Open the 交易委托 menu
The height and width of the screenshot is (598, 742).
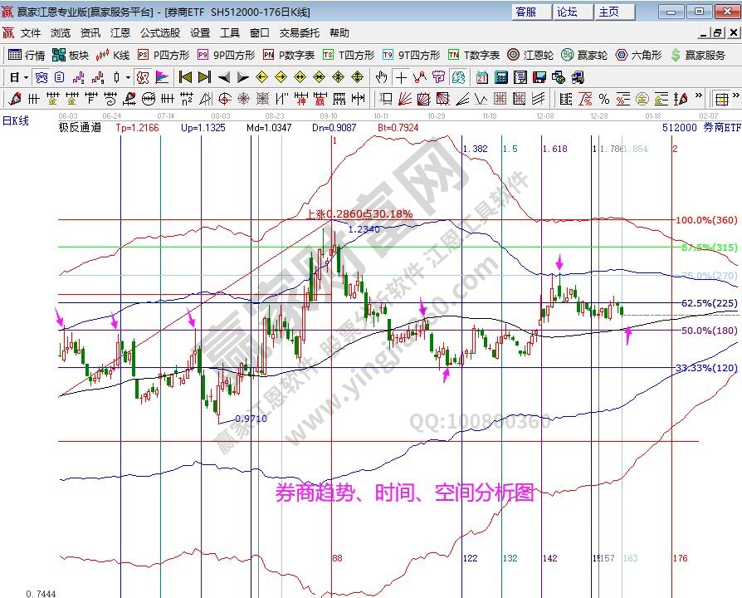pyautogui.click(x=299, y=33)
